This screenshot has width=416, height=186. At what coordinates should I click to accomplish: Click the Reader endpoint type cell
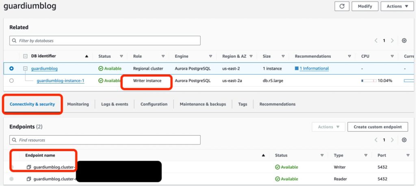340,179
